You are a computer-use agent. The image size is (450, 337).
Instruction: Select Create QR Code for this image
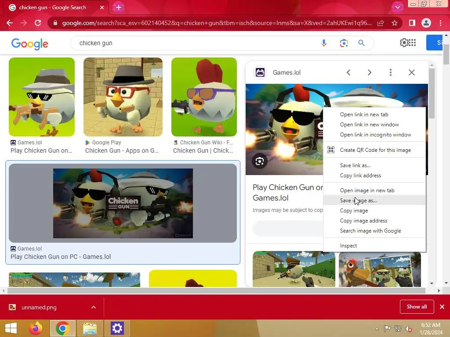click(x=374, y=150)
